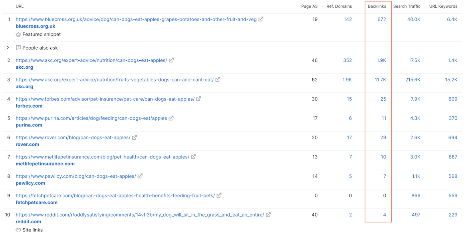Open 3.0K search traffic for metlifepetinsurance

coord(415,157)
